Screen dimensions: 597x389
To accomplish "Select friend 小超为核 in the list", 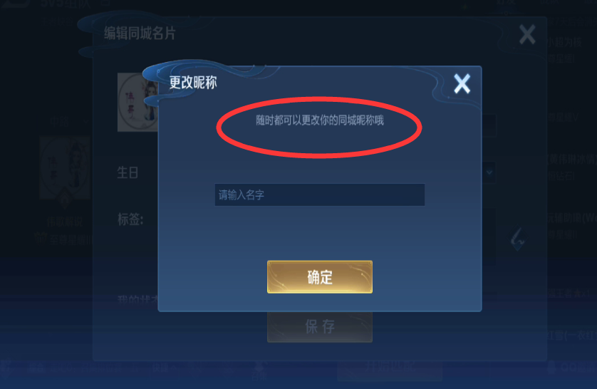I will tap(564, 42).
